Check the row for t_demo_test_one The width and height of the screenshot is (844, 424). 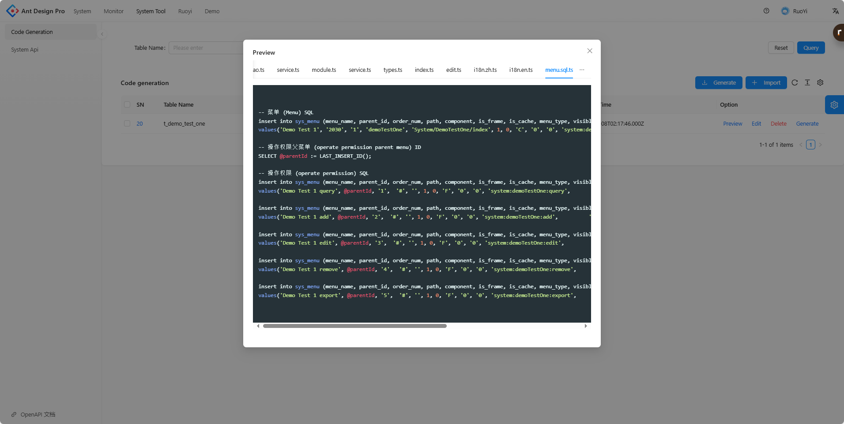click(127, 123)
